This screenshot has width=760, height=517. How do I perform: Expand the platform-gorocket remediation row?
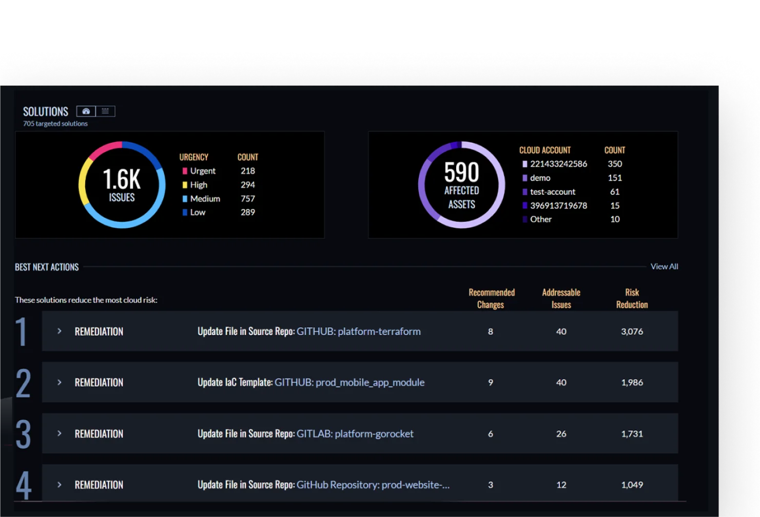(60, 433)
